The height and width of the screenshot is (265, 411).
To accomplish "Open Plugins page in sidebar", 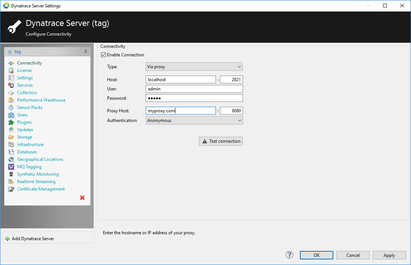I will click(x=25, y=122).
